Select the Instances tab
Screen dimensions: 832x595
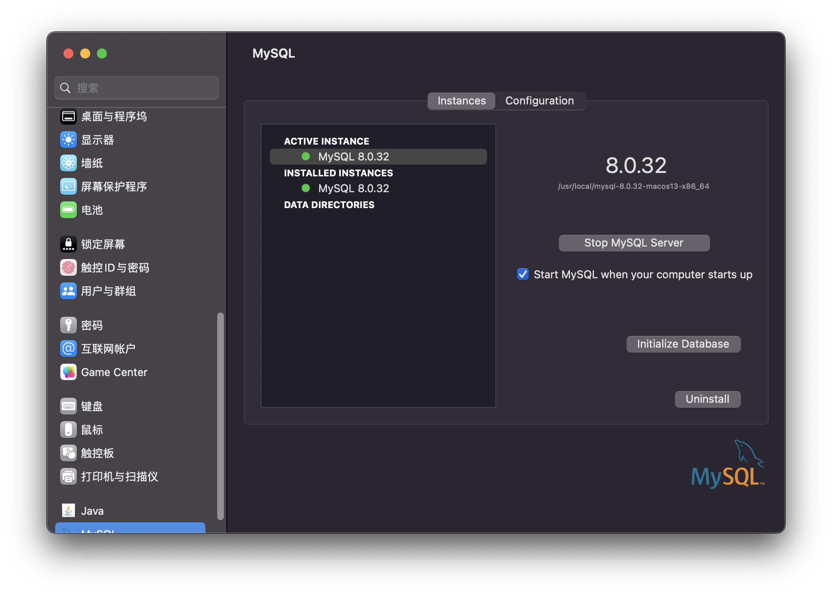[x=462, y=101]
